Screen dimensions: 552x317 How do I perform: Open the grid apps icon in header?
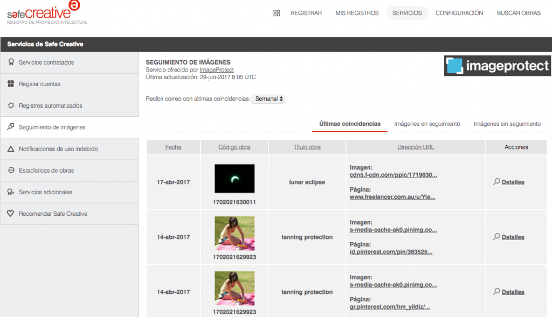pos(277,13)
